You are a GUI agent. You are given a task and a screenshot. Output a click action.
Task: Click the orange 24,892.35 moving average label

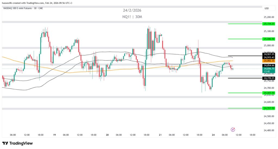pos(269,61)
